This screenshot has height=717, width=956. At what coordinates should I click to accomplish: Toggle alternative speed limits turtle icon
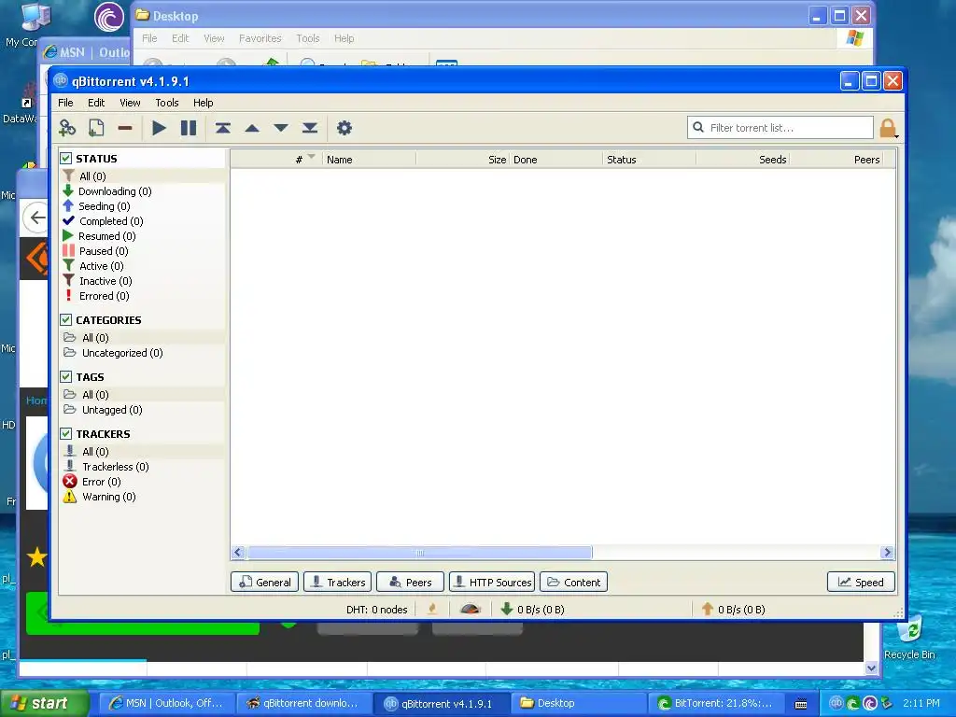coord(471,609)
